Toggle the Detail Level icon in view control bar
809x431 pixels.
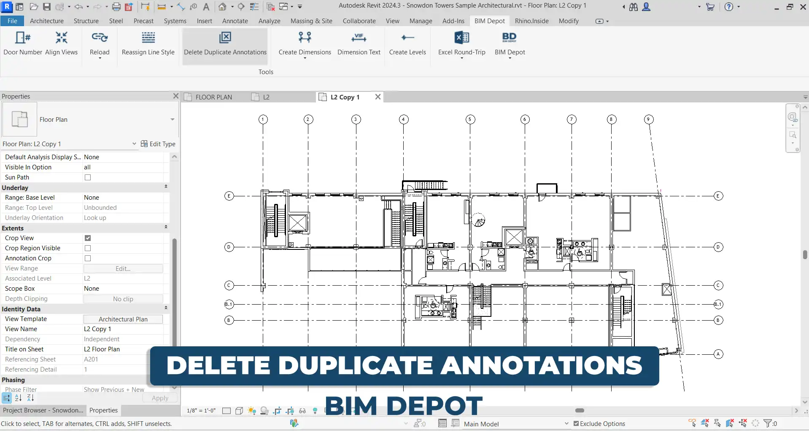[227, 411]
